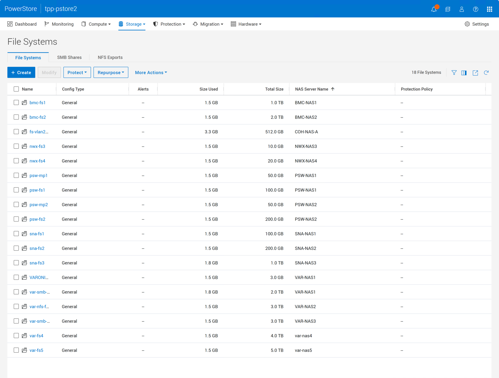Refresh the file systems table

point(486,73)
